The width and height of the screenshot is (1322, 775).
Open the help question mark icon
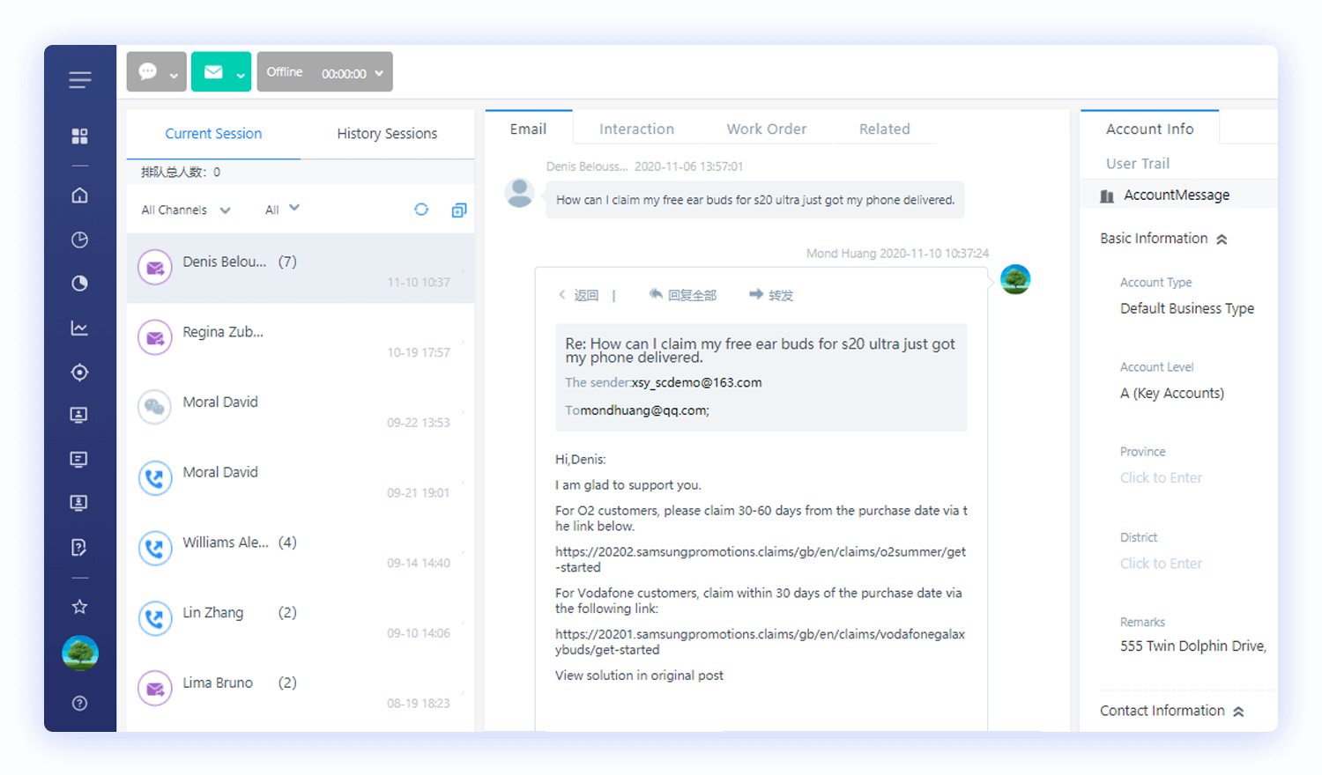click(x=80, y=703)
